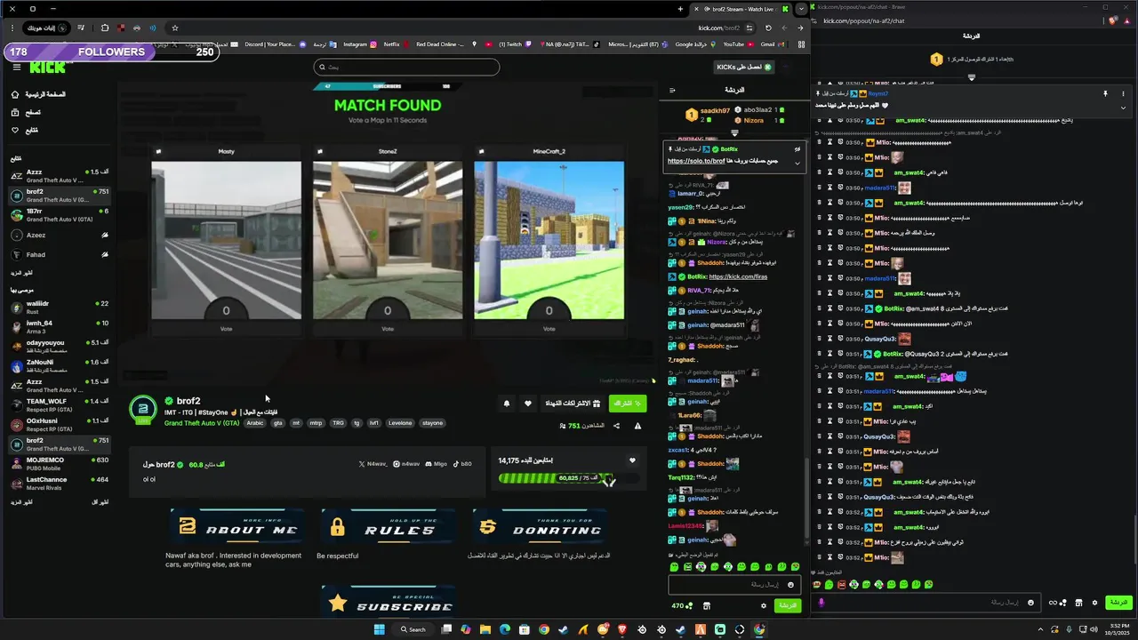Expand the BotRix pinned message chevron
This screenshot has width=1138, height=640.
pos(797,162)
